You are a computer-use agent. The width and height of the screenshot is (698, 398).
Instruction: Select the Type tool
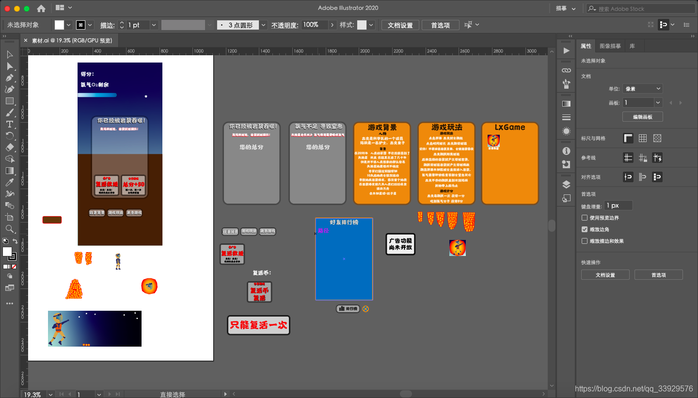point(9,124)
